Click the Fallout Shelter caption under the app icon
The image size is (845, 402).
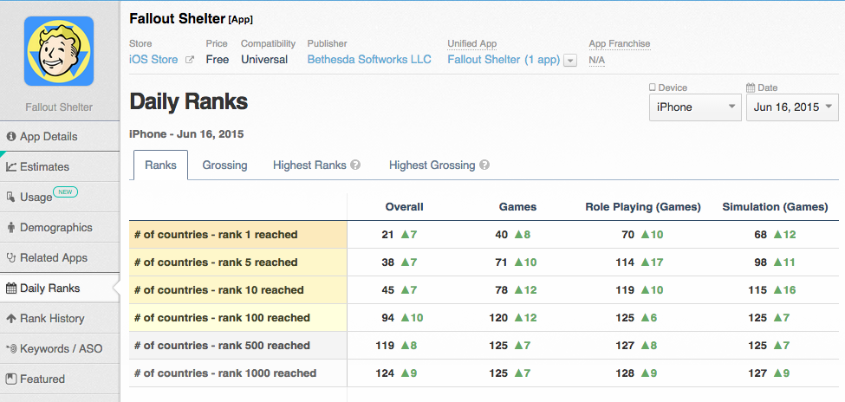59,107
